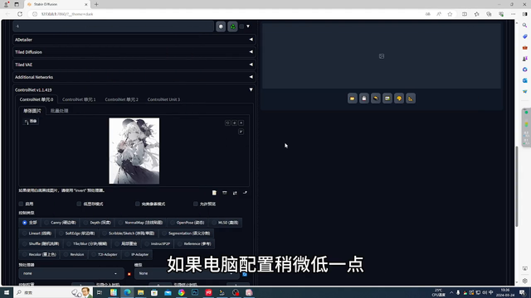Click the mirror webcam swap-arrows icon
This screenshot has height=298, width=531.
pyautogui.click(x=235, y=193)
